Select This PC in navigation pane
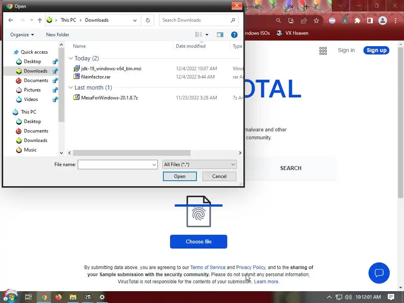404x303 pixels. 25,112
